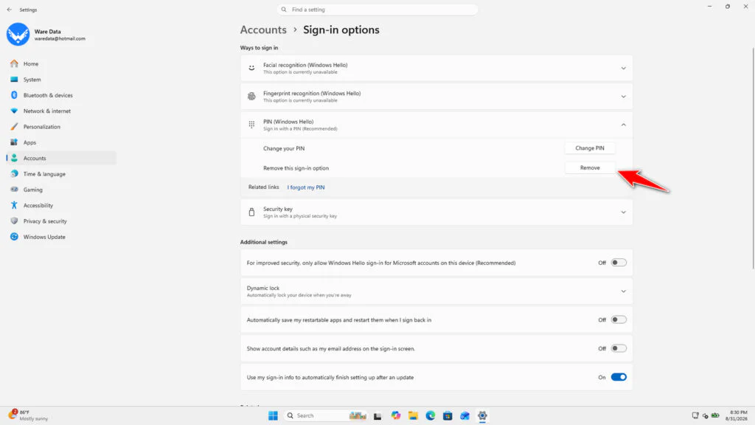Open the Windows Start menu

pos(273,415)
